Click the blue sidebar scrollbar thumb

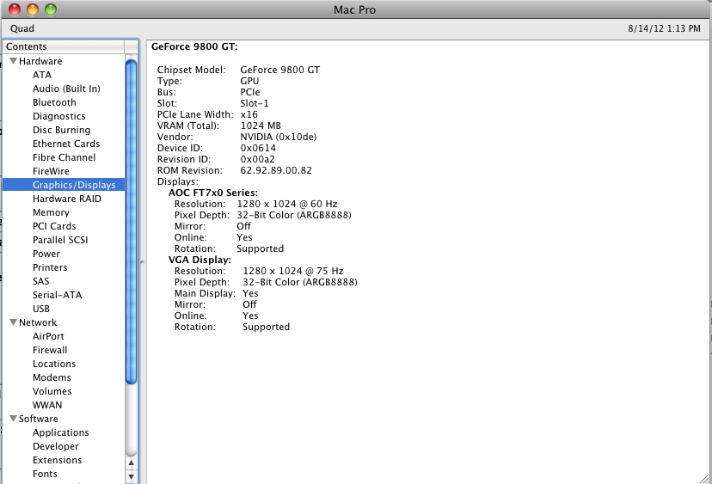131,222
